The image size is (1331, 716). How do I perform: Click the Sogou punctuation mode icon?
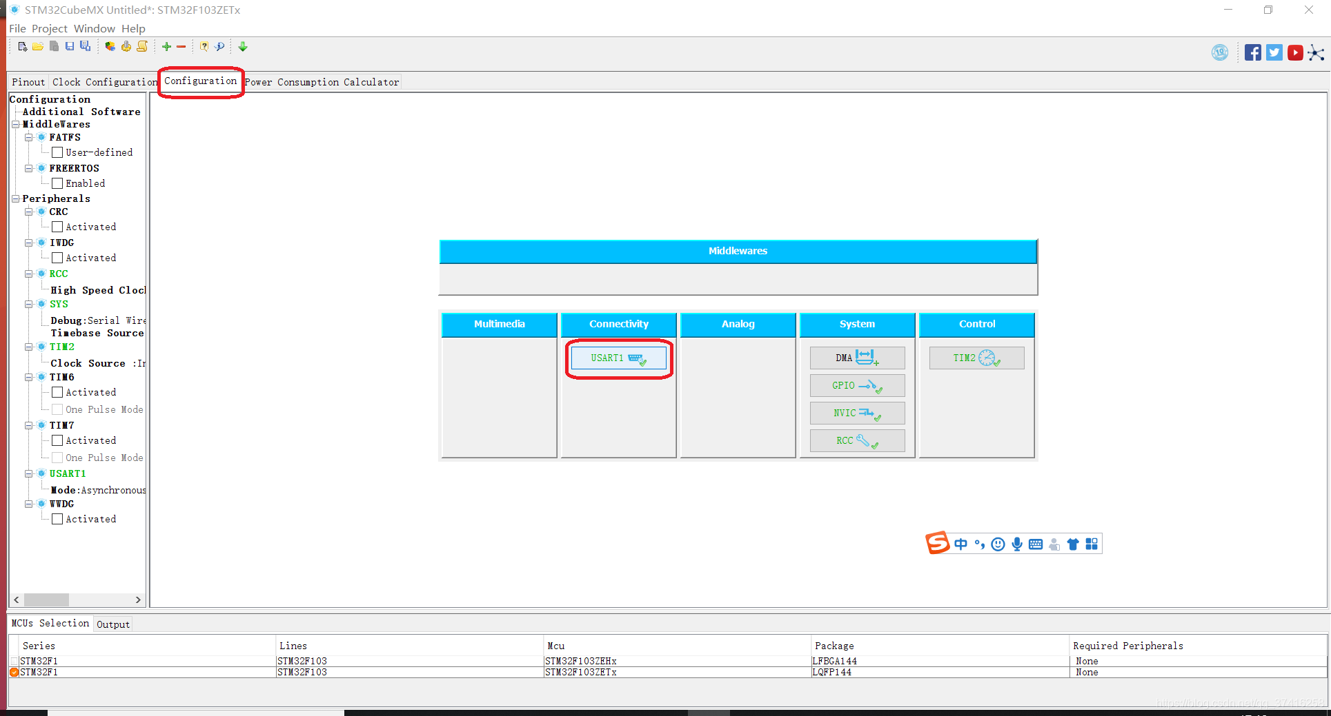(979, 544)
